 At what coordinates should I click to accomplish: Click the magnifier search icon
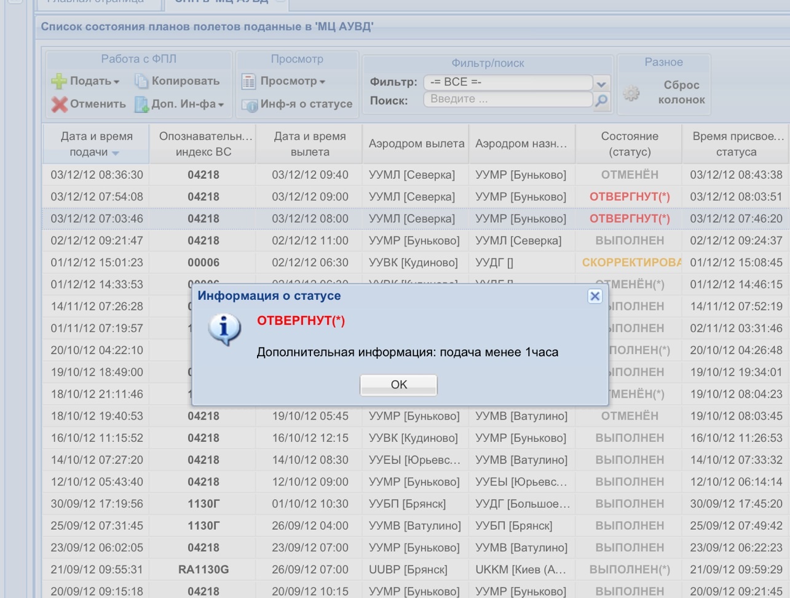click(601, 100)
